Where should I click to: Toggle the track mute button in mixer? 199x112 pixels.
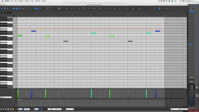[190, 108]
